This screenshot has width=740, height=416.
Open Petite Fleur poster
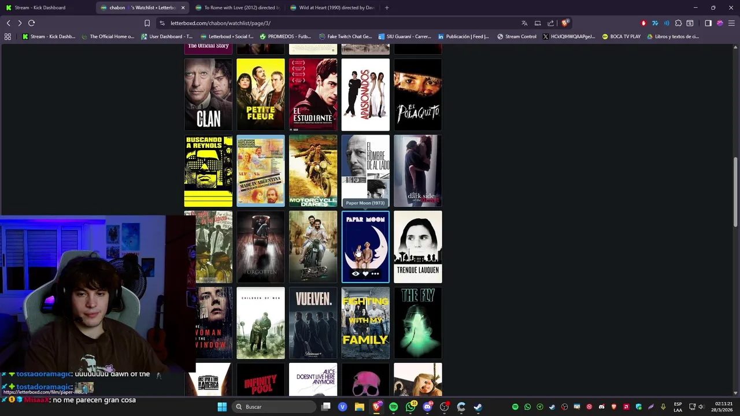coord(261,95)
